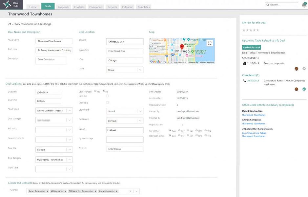Click the Completed (1) heading
This screenshot has width=308, height=197.
click(x=251, y=75)
